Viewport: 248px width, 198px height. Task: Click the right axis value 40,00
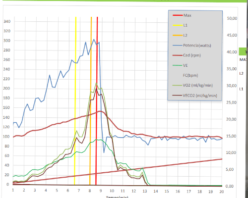click(x=232, y=52)
